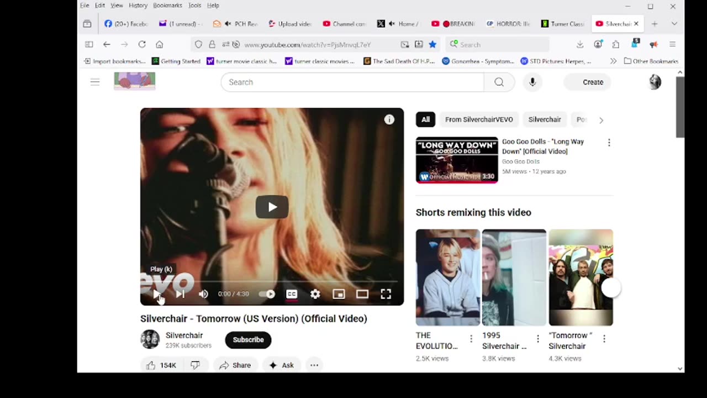Click the Ask button below the video

282,365
